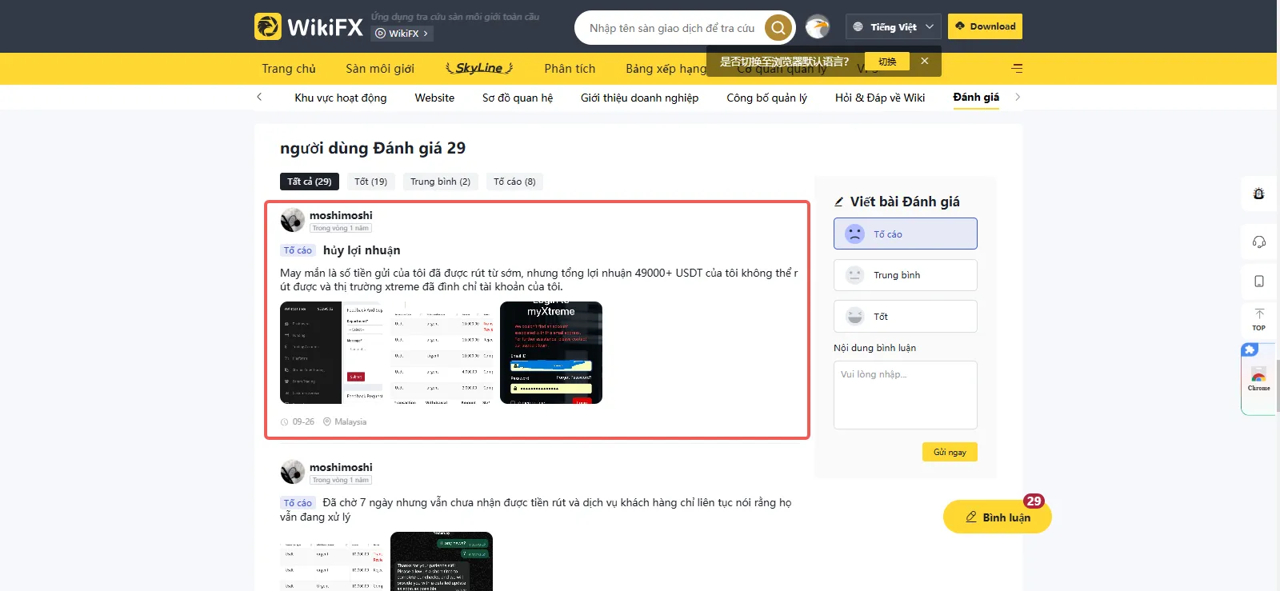Click the mobile phone sidebar icon
The width and height of the screenshot is (1280, 591).
pos(1259,282)
